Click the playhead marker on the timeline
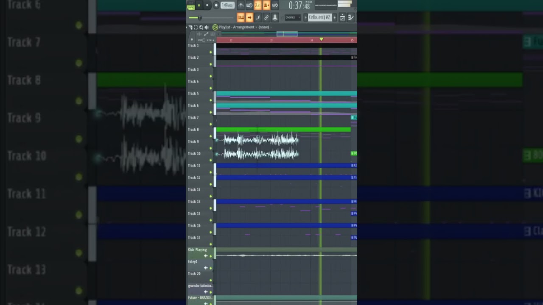 321,39
